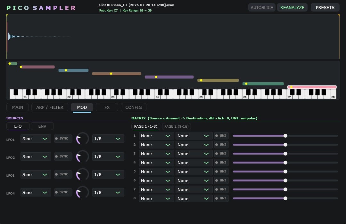Enable UNI on matrix row 5
The image size is (346, 224).
pyautogui.click(x=221, y=172)
